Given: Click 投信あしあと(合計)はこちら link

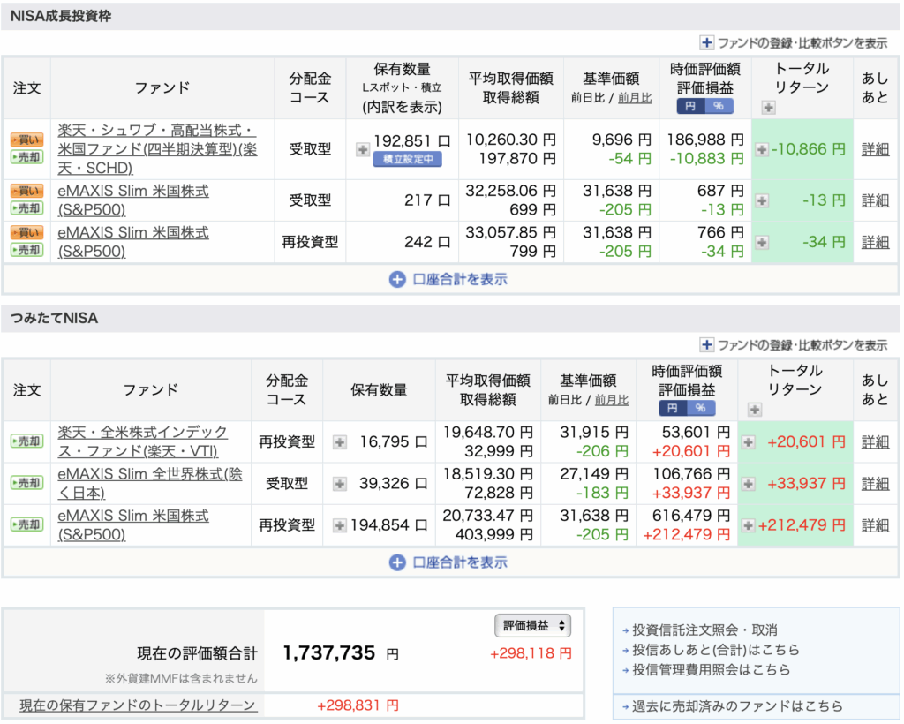Looking at the screenshot, I should click(716, 650).
